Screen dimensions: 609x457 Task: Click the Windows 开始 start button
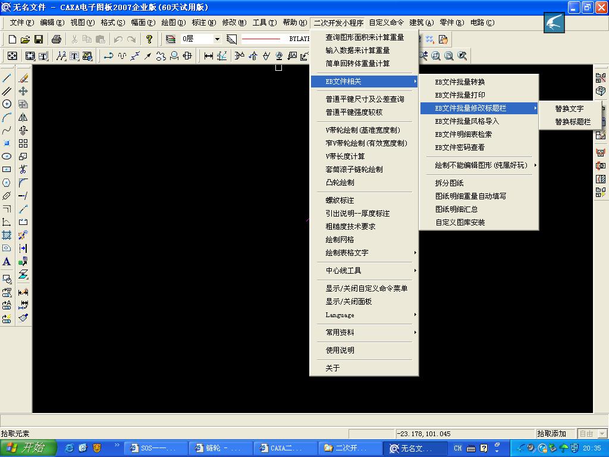[x=28, y=448]
